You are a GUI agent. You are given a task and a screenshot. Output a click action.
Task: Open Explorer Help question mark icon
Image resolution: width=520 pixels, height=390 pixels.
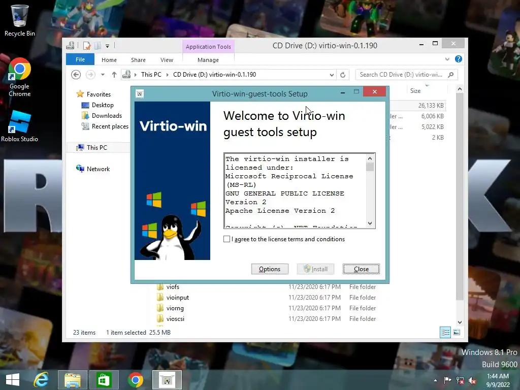(459, 59)
